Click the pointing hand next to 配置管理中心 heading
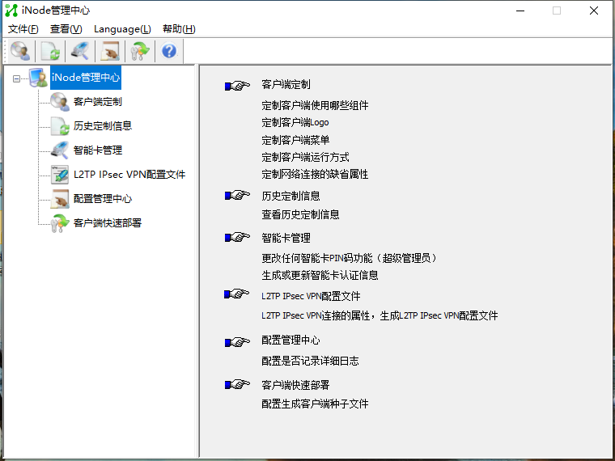The image size is (615, 461). 237,342
